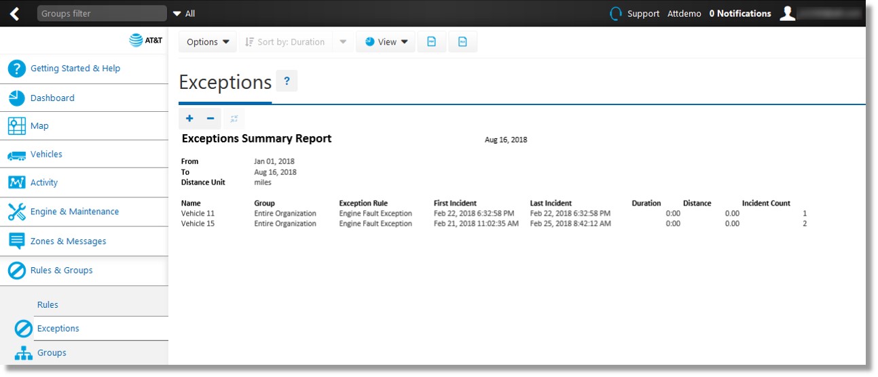Open the Map page
Screen dimensions: 878x377
point(39,126)
